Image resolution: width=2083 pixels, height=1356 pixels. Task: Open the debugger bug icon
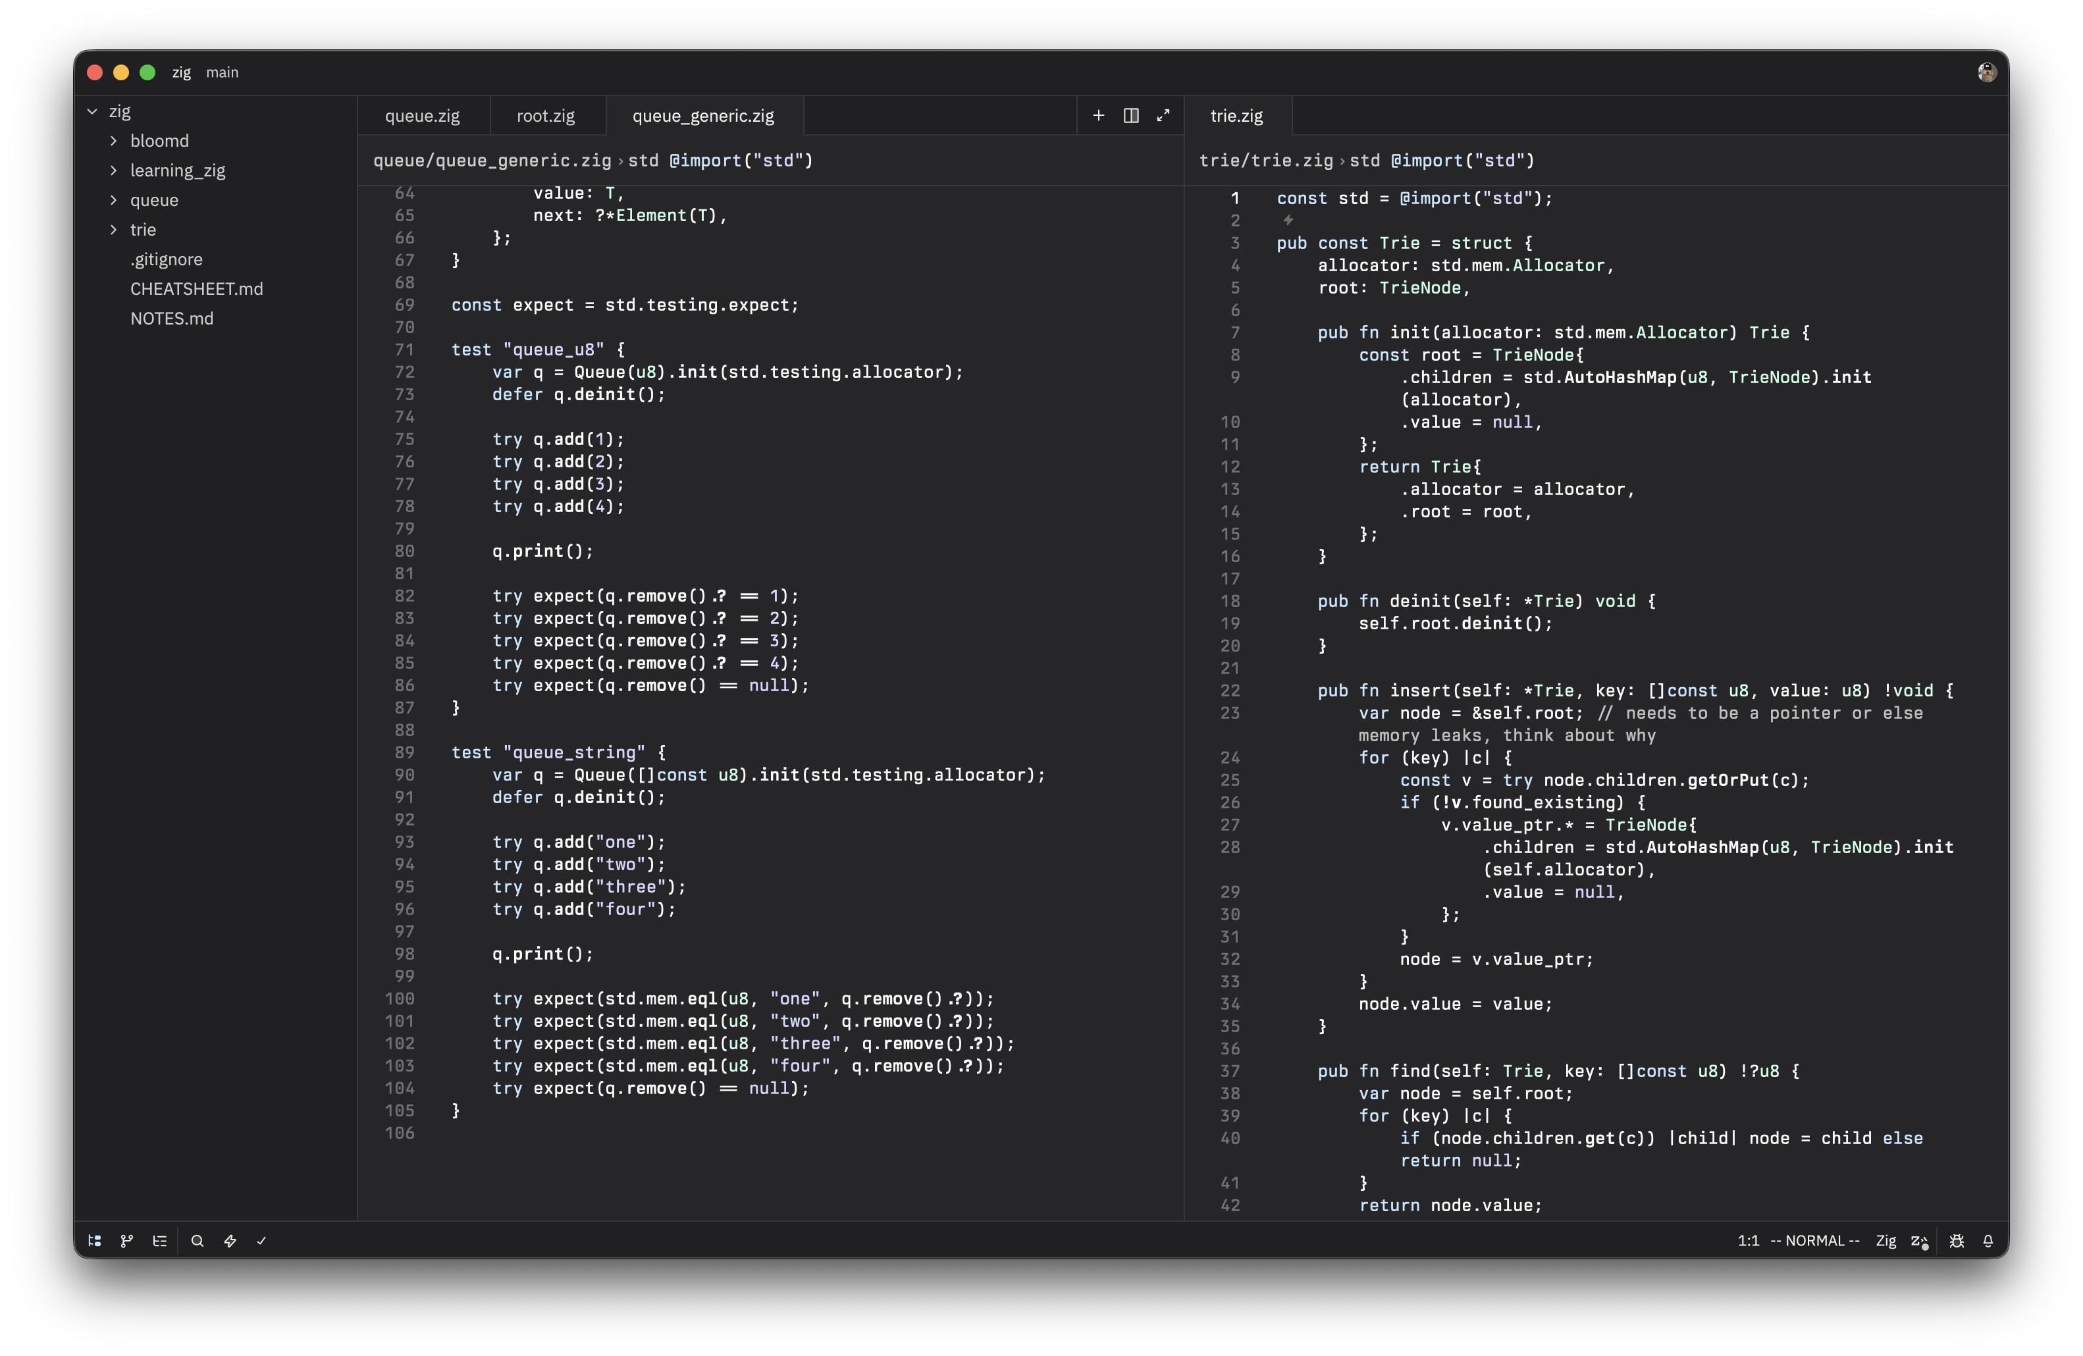click(1957, 1241)
